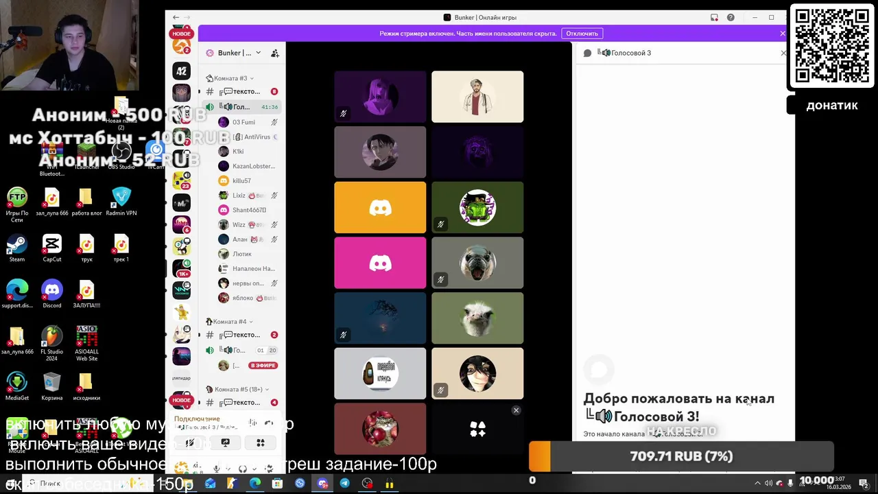
Task: Open the ASIO4ALL Web Site desktop icon
Action: [86, 344]
